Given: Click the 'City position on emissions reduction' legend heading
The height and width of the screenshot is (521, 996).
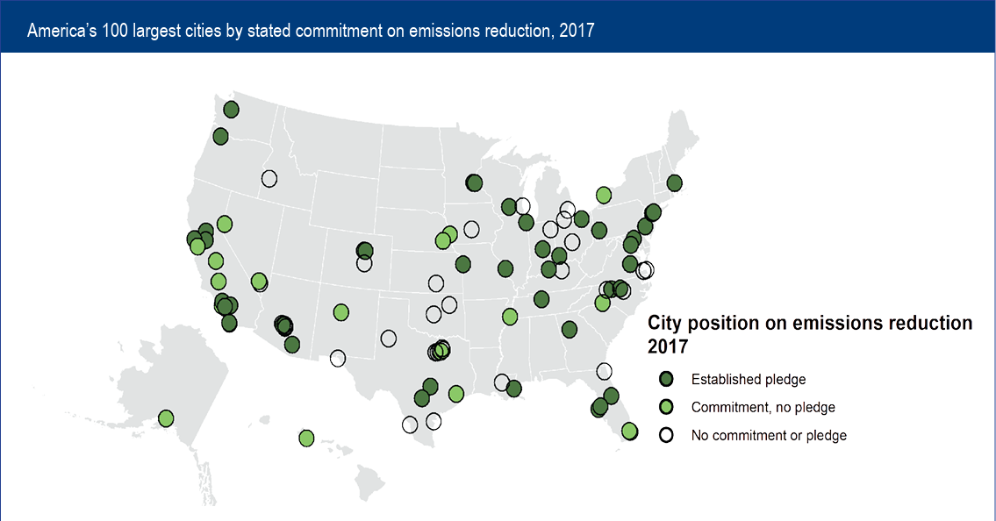Looking at the screenshot, I should click(x=809, y=323).
